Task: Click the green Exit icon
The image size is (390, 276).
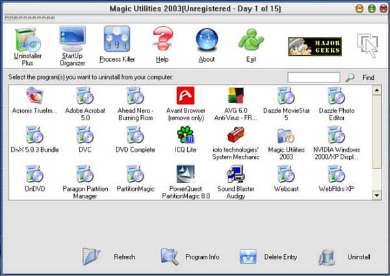Action: click(x=251, y=45)
